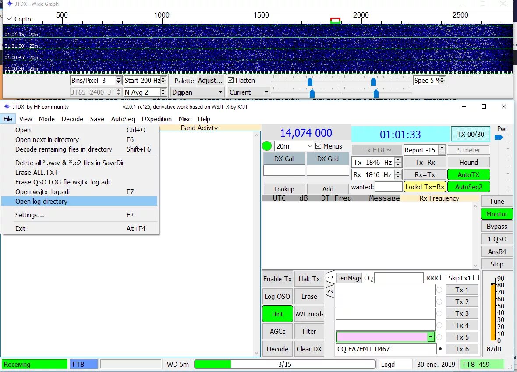Click the red Rx frequency marker on Wide Graph scale
Image resolution: width=517 pixels, height=372 pixels.
[x=335, y=21]
